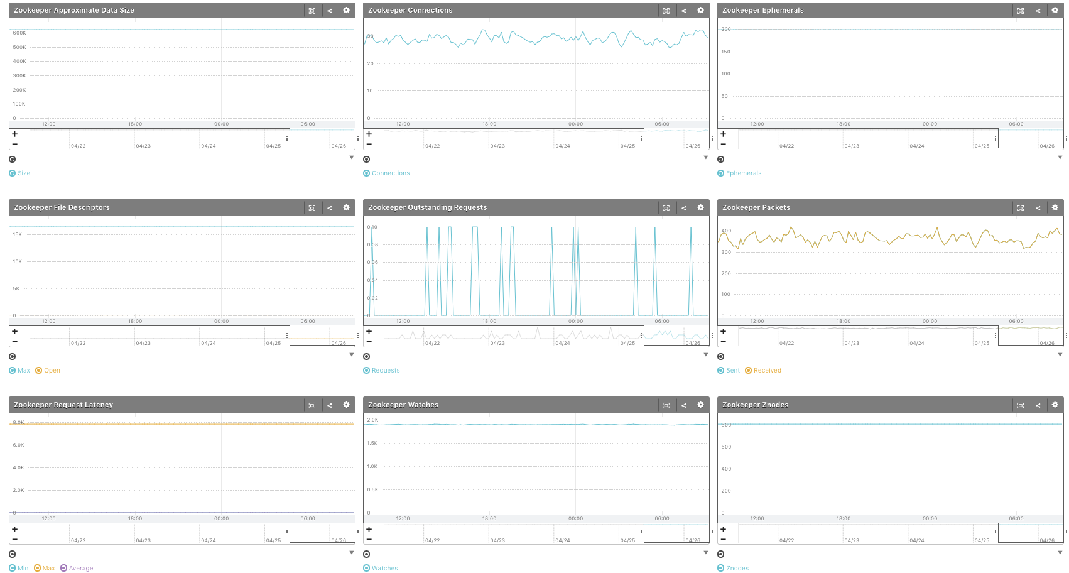Click range handle on Zookeeper Outstanding Requests navigator
This screenshot has width=1069, height=573.
pos(641,336)
